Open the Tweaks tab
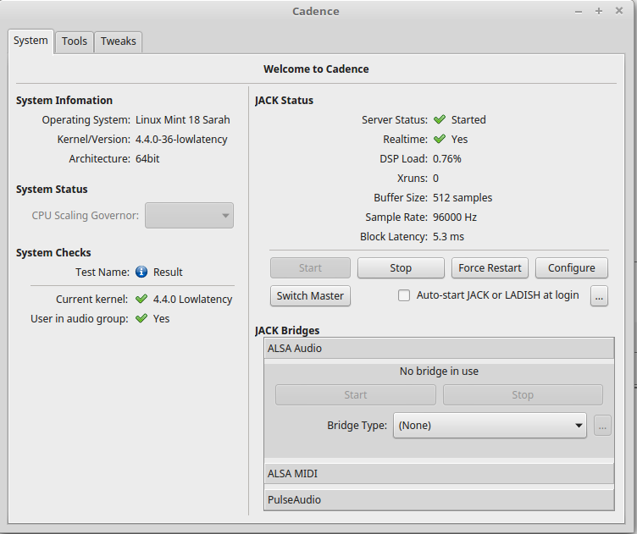 click(x=119, y=41)
